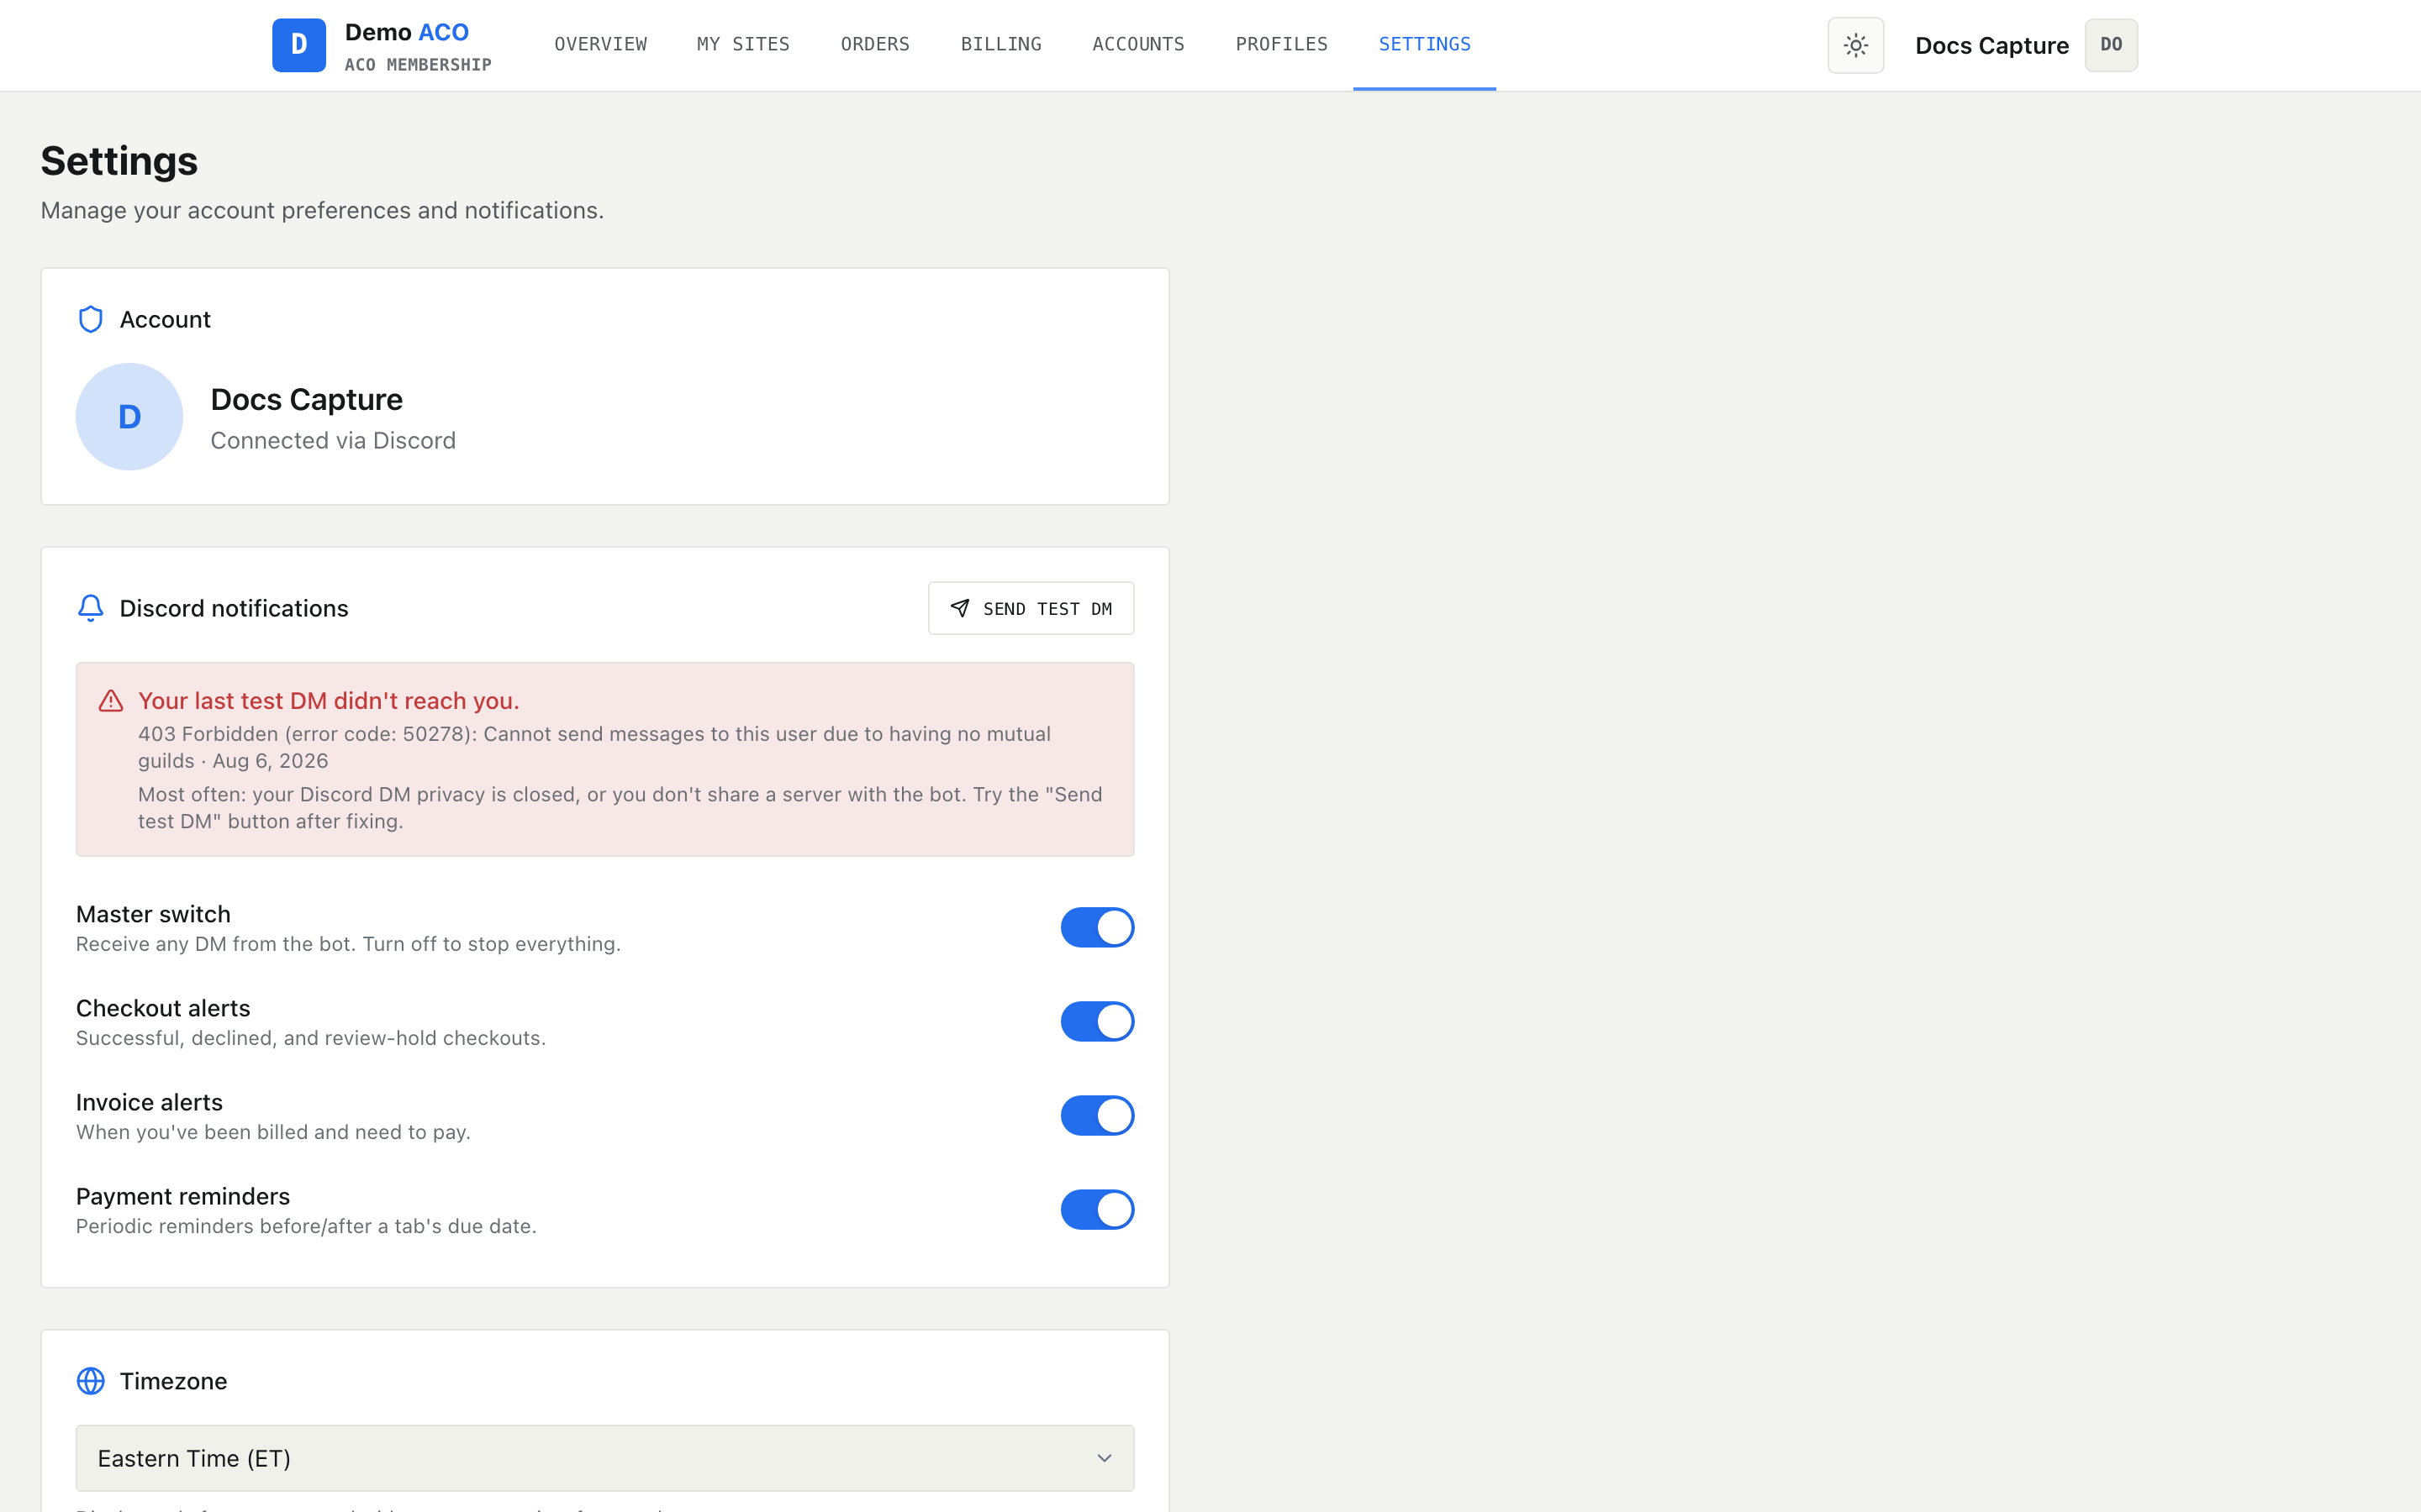Click the 'Discord notifications' section title
The height and width of the screenshot is (1512, 2421).
(x=234, y=608)
